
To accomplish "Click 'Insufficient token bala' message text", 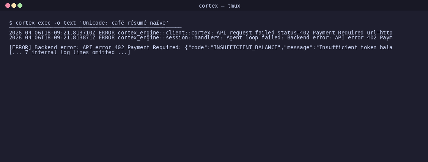I will (356, 47).
